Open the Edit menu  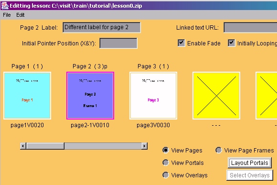point(21,15)
